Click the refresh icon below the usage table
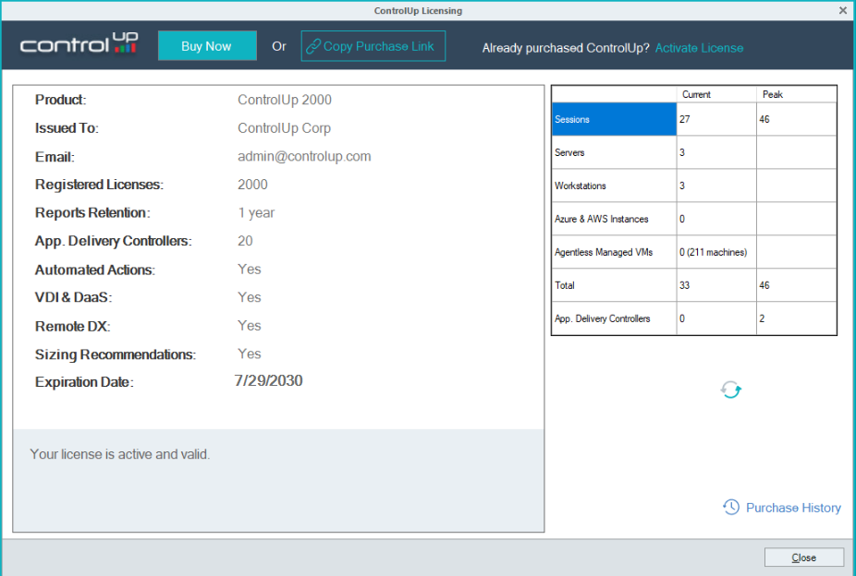Screen dimensions: 856x576 click(x=730, y=390)
